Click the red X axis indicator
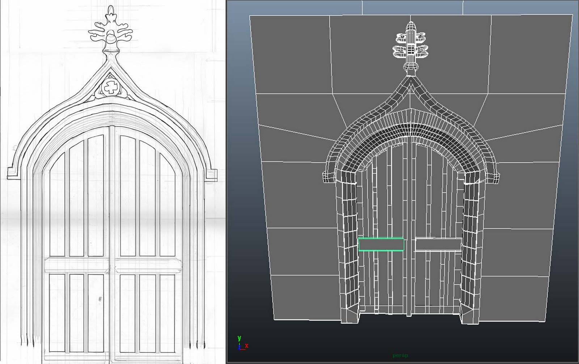This screenshot has height=364, width=579. tap(247, 346)
